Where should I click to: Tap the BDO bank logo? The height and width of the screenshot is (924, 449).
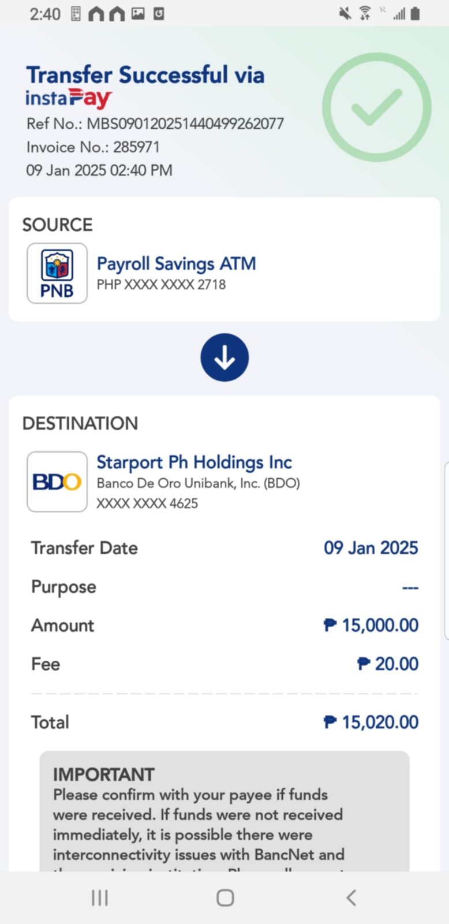click(57, 482)
